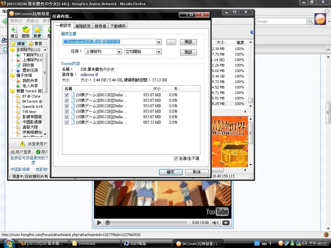Uncheck the 807.33 MB file checkbox
Screen dimensions: 331x248
pyautogui.click(x=67, y=122)
